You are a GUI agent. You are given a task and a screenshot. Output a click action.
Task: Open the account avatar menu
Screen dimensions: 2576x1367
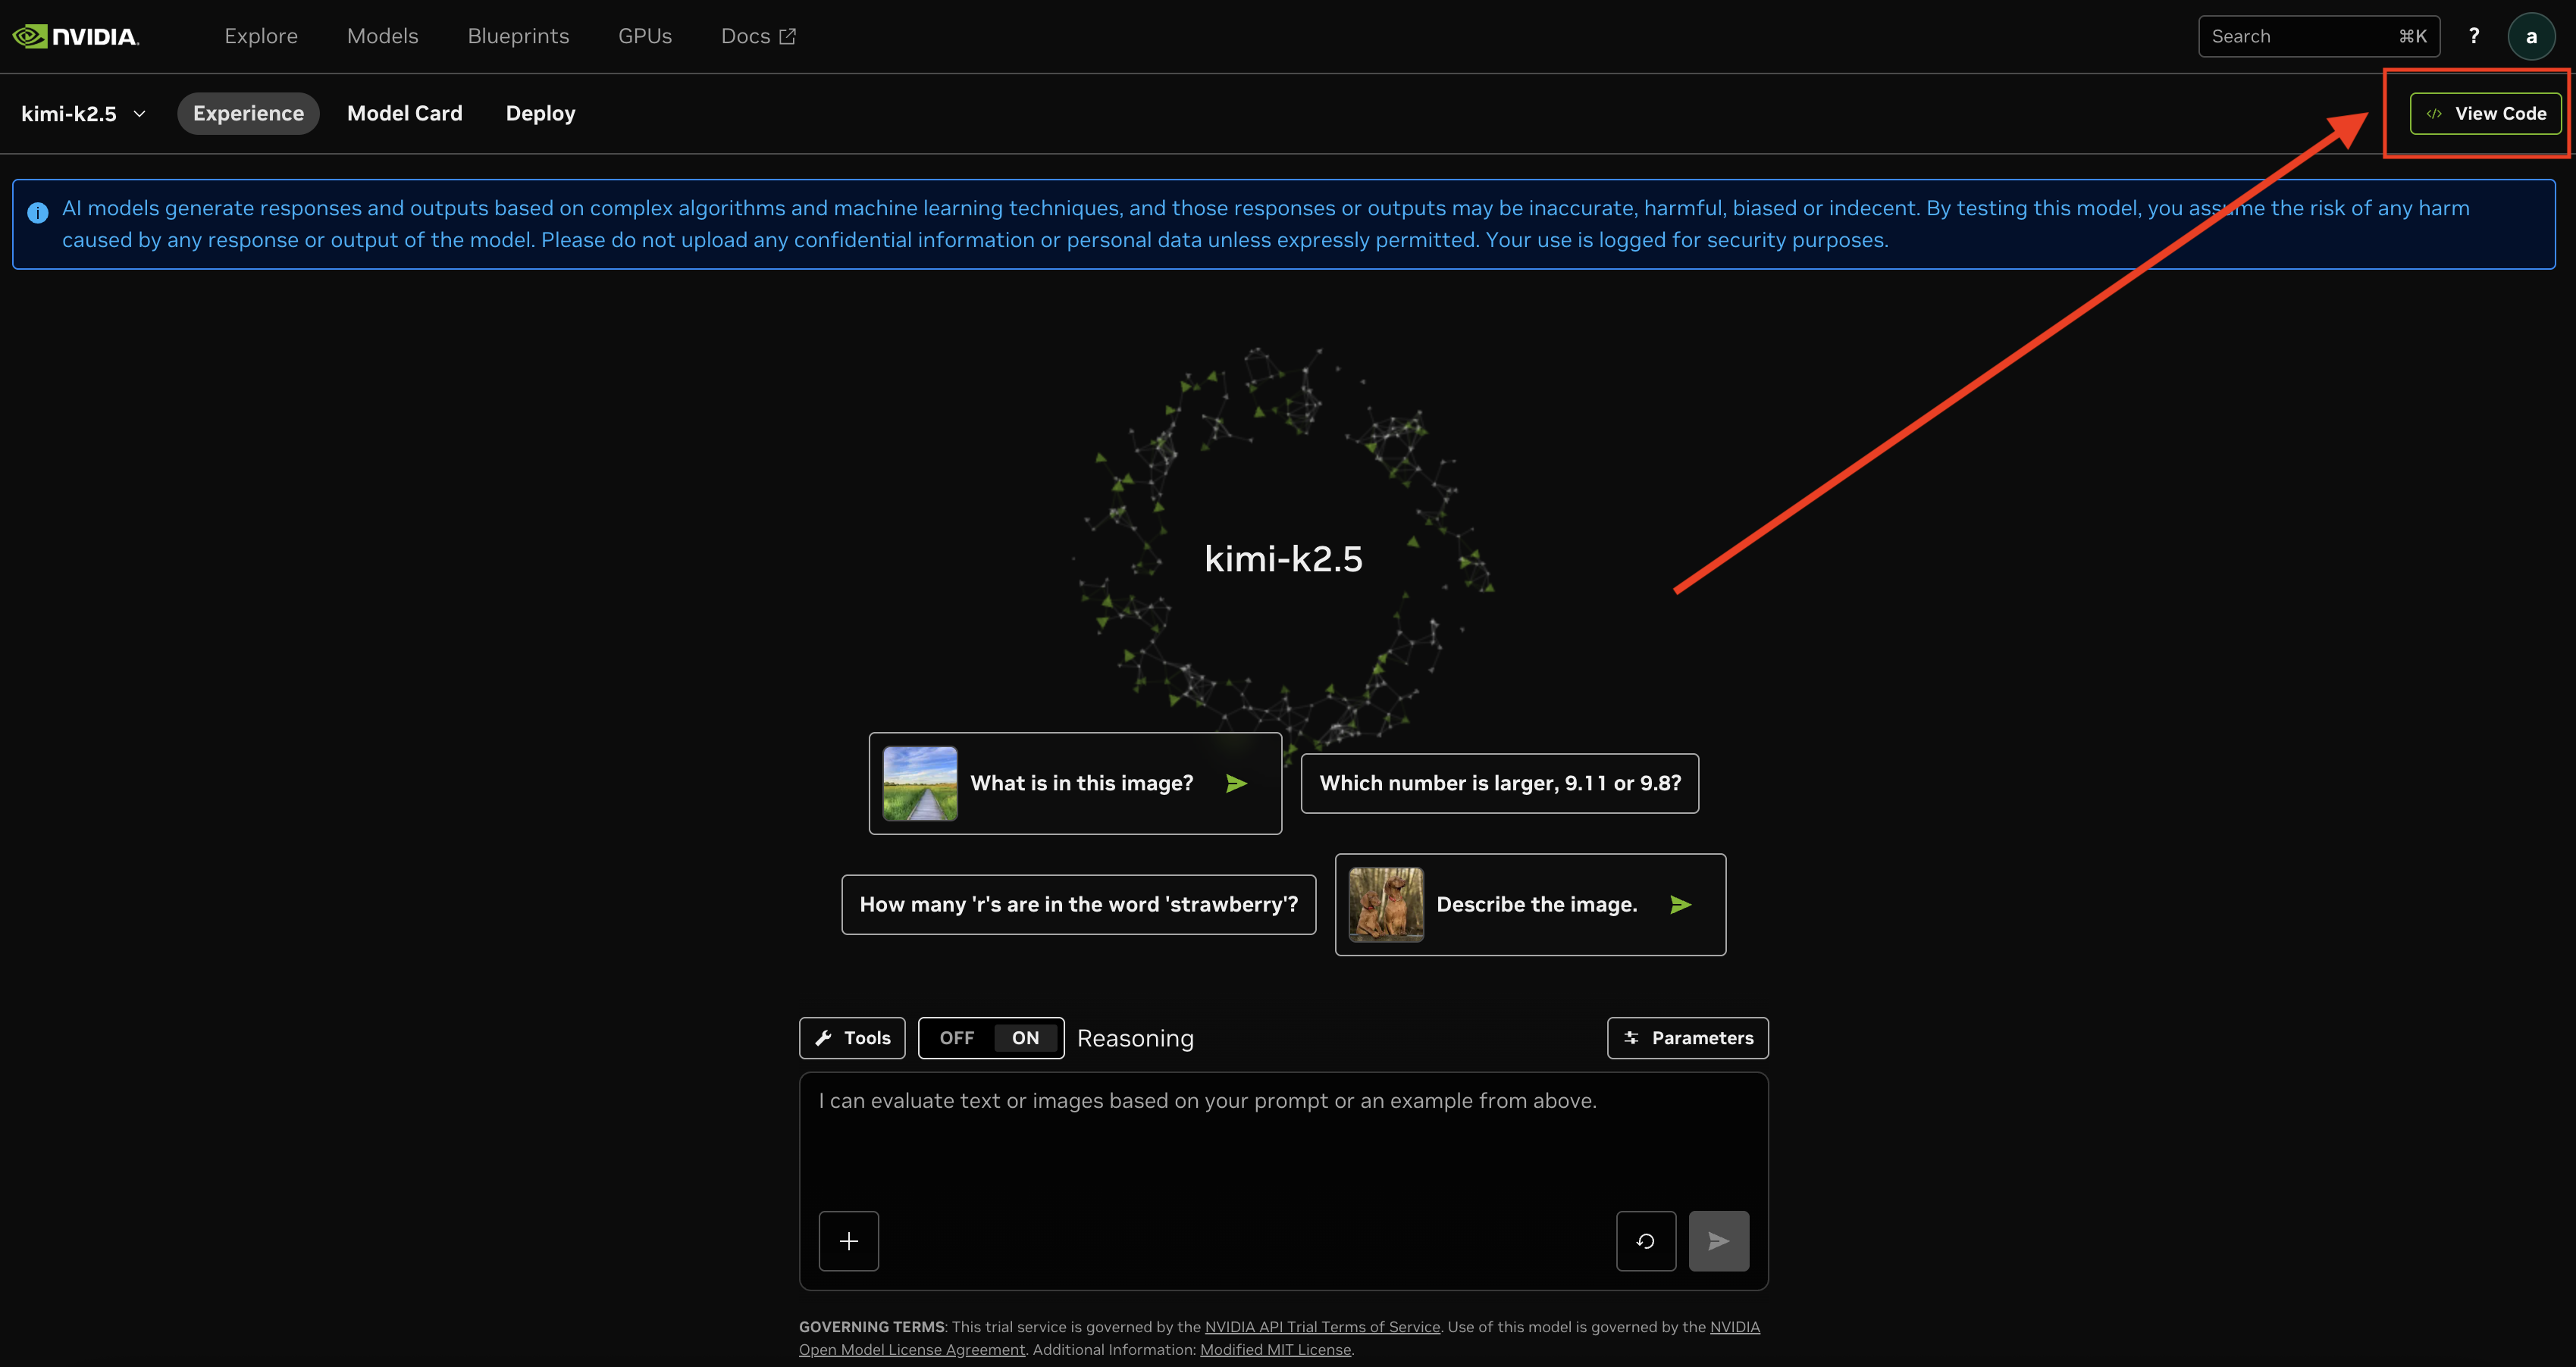[2532, 35]
